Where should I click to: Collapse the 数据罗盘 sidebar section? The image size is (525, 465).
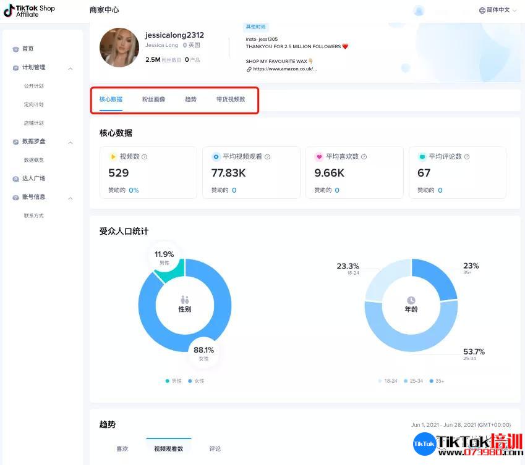[x=70, y=142]
